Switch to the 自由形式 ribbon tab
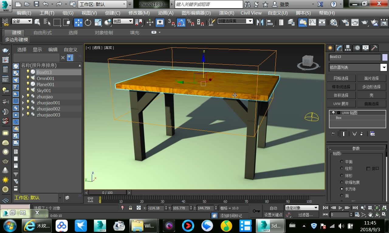This screenshot has width=389, height=233. point(43,32)
